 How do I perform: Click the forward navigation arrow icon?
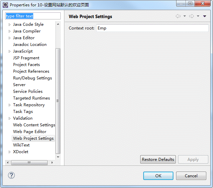(x=192, y=16)
